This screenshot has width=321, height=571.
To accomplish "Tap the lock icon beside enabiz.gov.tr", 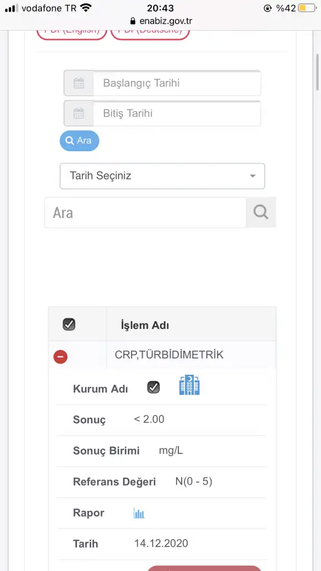I will pos(133,22).
